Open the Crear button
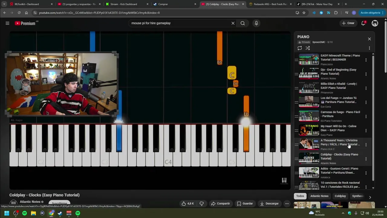 [348, 23]
